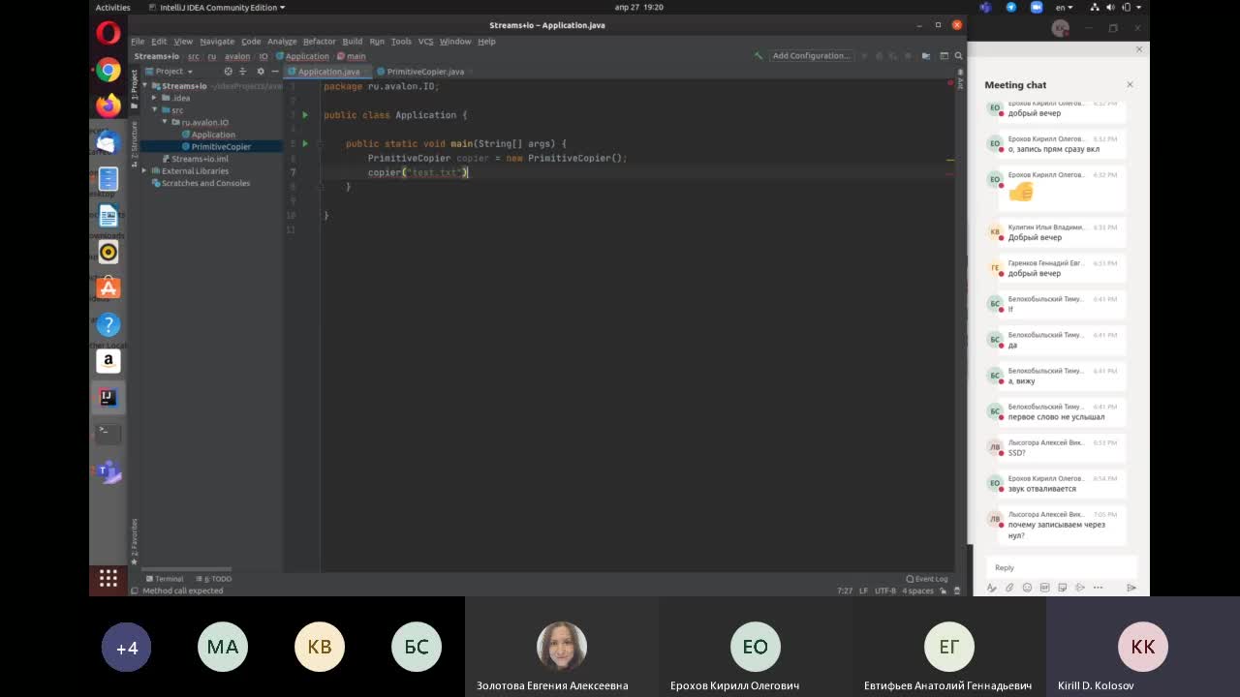1240x697 pixels.
Task: Switch to IntelliJ IDEA in the dock
Action: tap(108, 397)
